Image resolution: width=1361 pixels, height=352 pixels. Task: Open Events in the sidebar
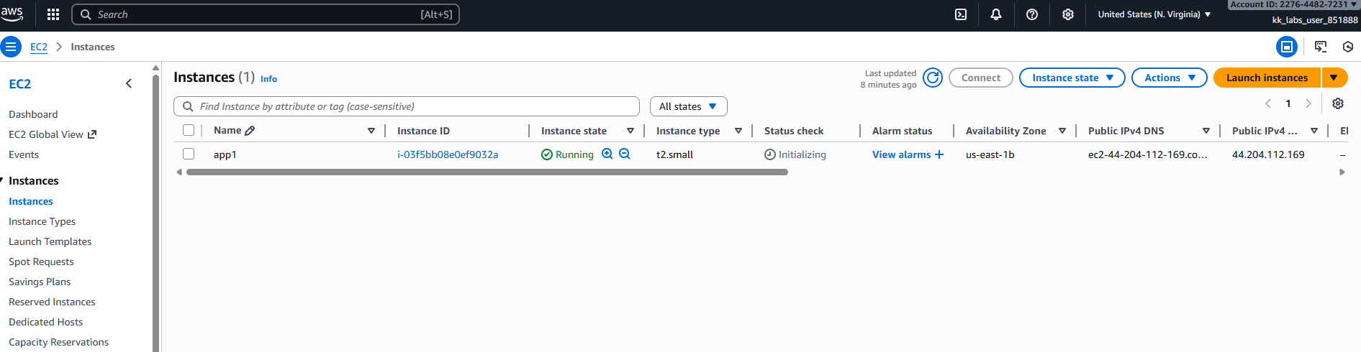point(24,154)
